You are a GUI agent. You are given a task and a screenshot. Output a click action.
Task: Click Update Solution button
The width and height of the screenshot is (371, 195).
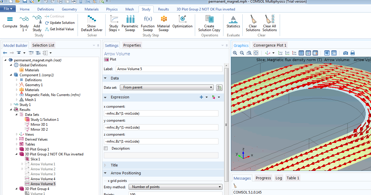click(x=62, y=23)
